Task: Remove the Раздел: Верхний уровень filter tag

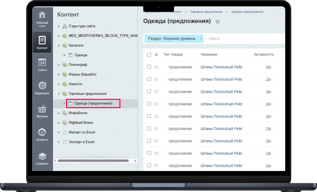Action: point(201,38)
